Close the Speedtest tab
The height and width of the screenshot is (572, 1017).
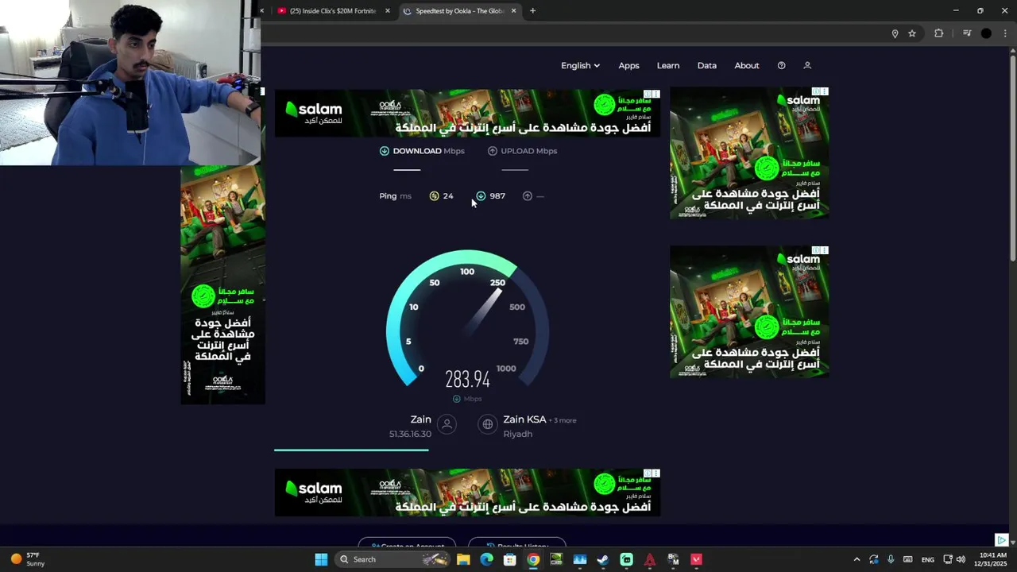click(x=513, y=10)
